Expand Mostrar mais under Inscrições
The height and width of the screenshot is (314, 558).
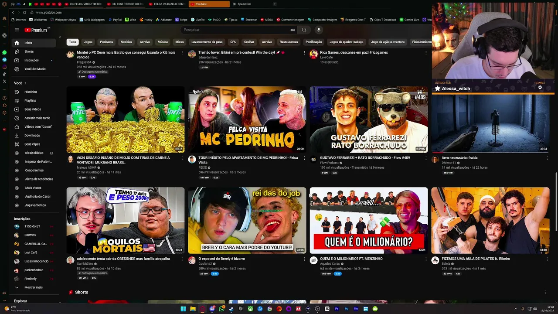[33, 287]
